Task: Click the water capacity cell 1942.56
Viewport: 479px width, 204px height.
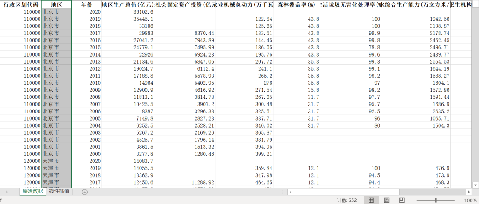Action: point(416,19)
